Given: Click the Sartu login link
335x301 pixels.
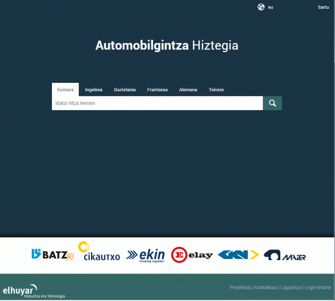Looking at the screenshot, I should 323,7.
